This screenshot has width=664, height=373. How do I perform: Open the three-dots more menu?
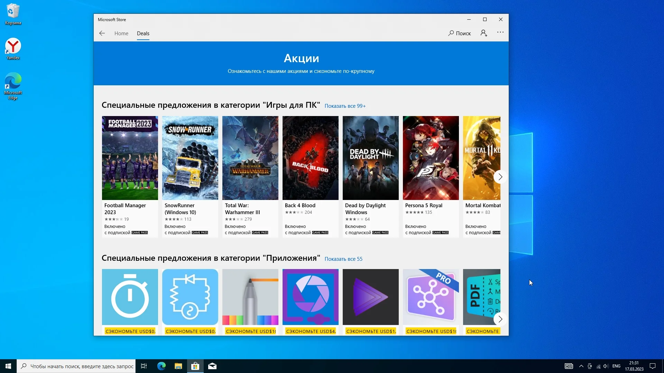tap(500, 32)
